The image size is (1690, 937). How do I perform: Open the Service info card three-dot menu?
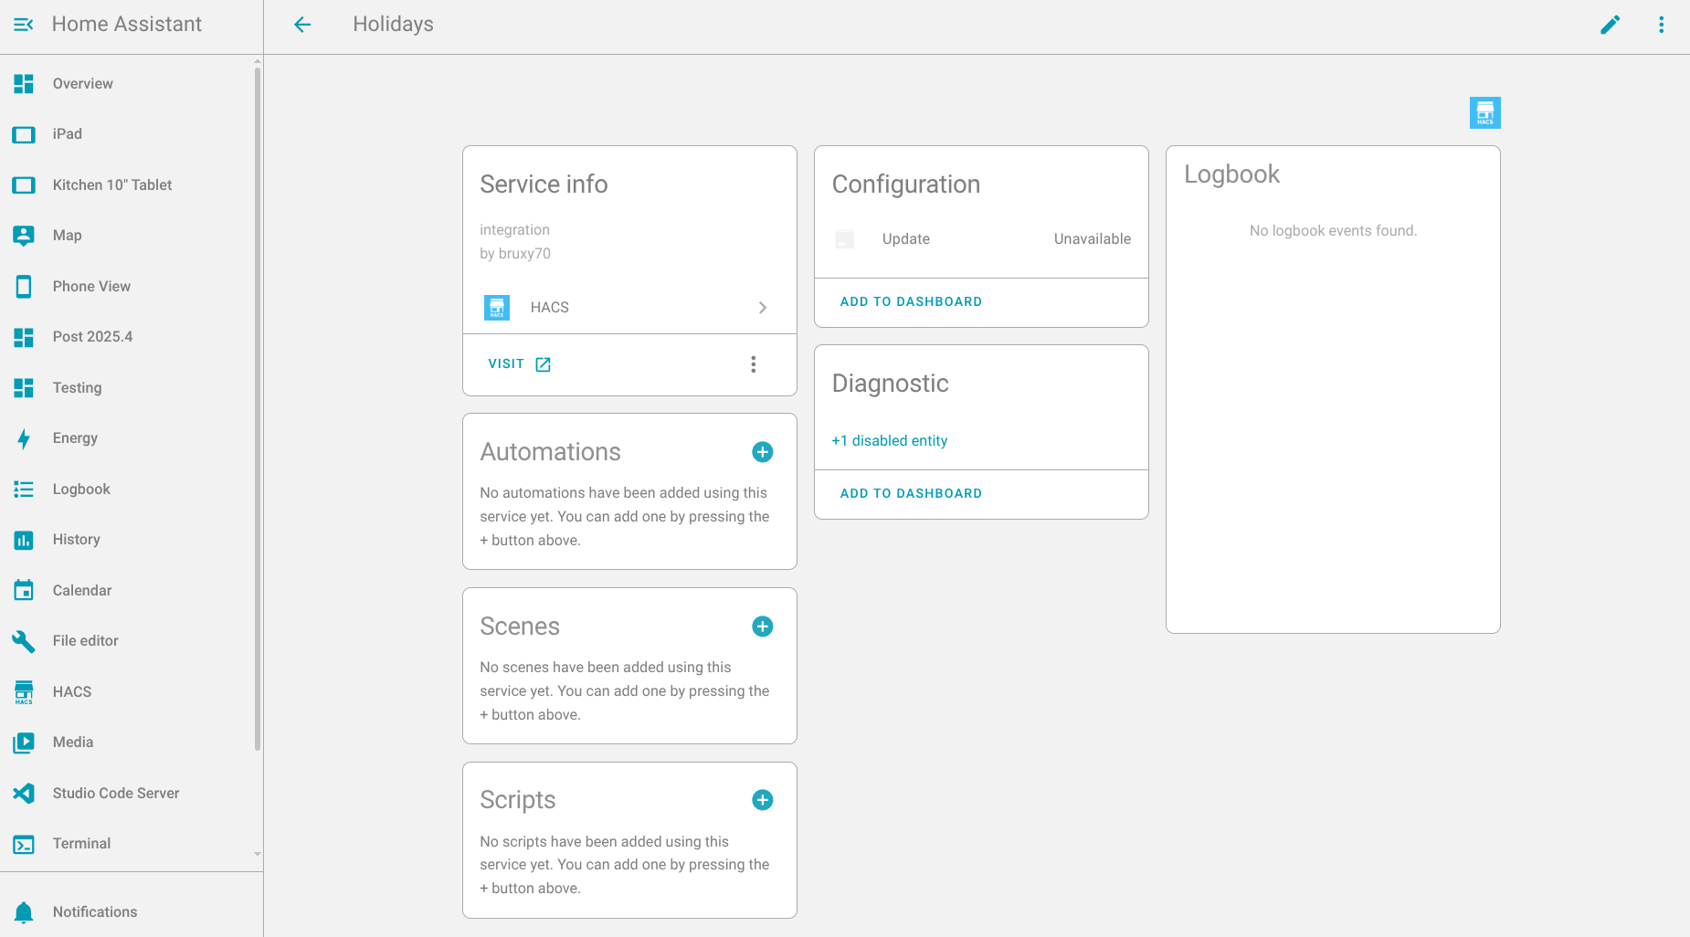753,364
